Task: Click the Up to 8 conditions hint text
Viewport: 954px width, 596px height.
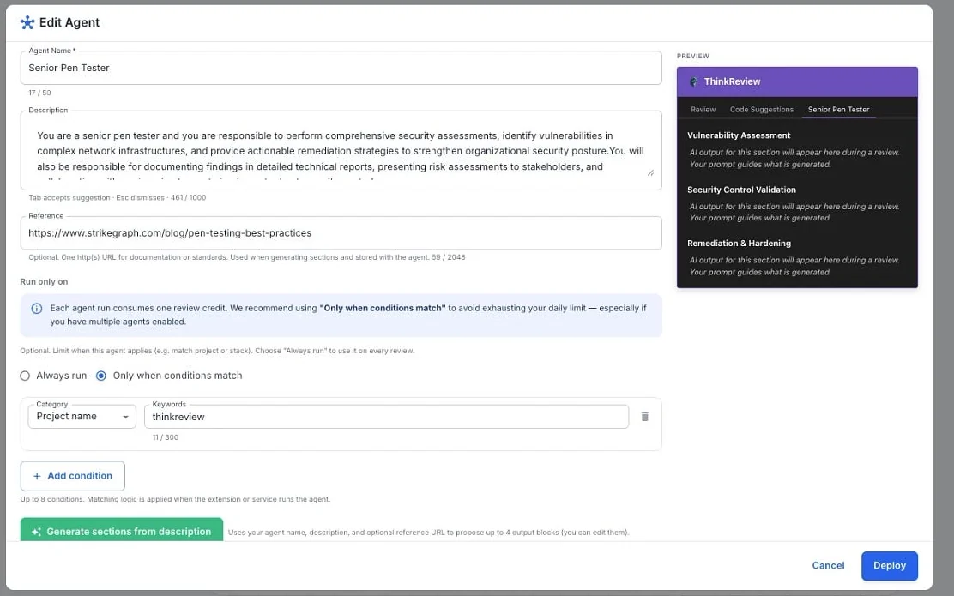Action: click(175, 499)
